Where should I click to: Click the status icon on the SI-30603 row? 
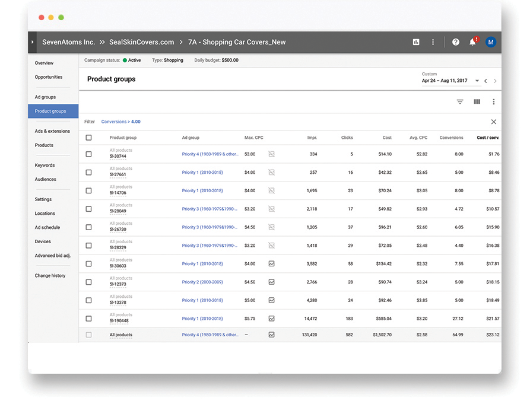(272, 263)
